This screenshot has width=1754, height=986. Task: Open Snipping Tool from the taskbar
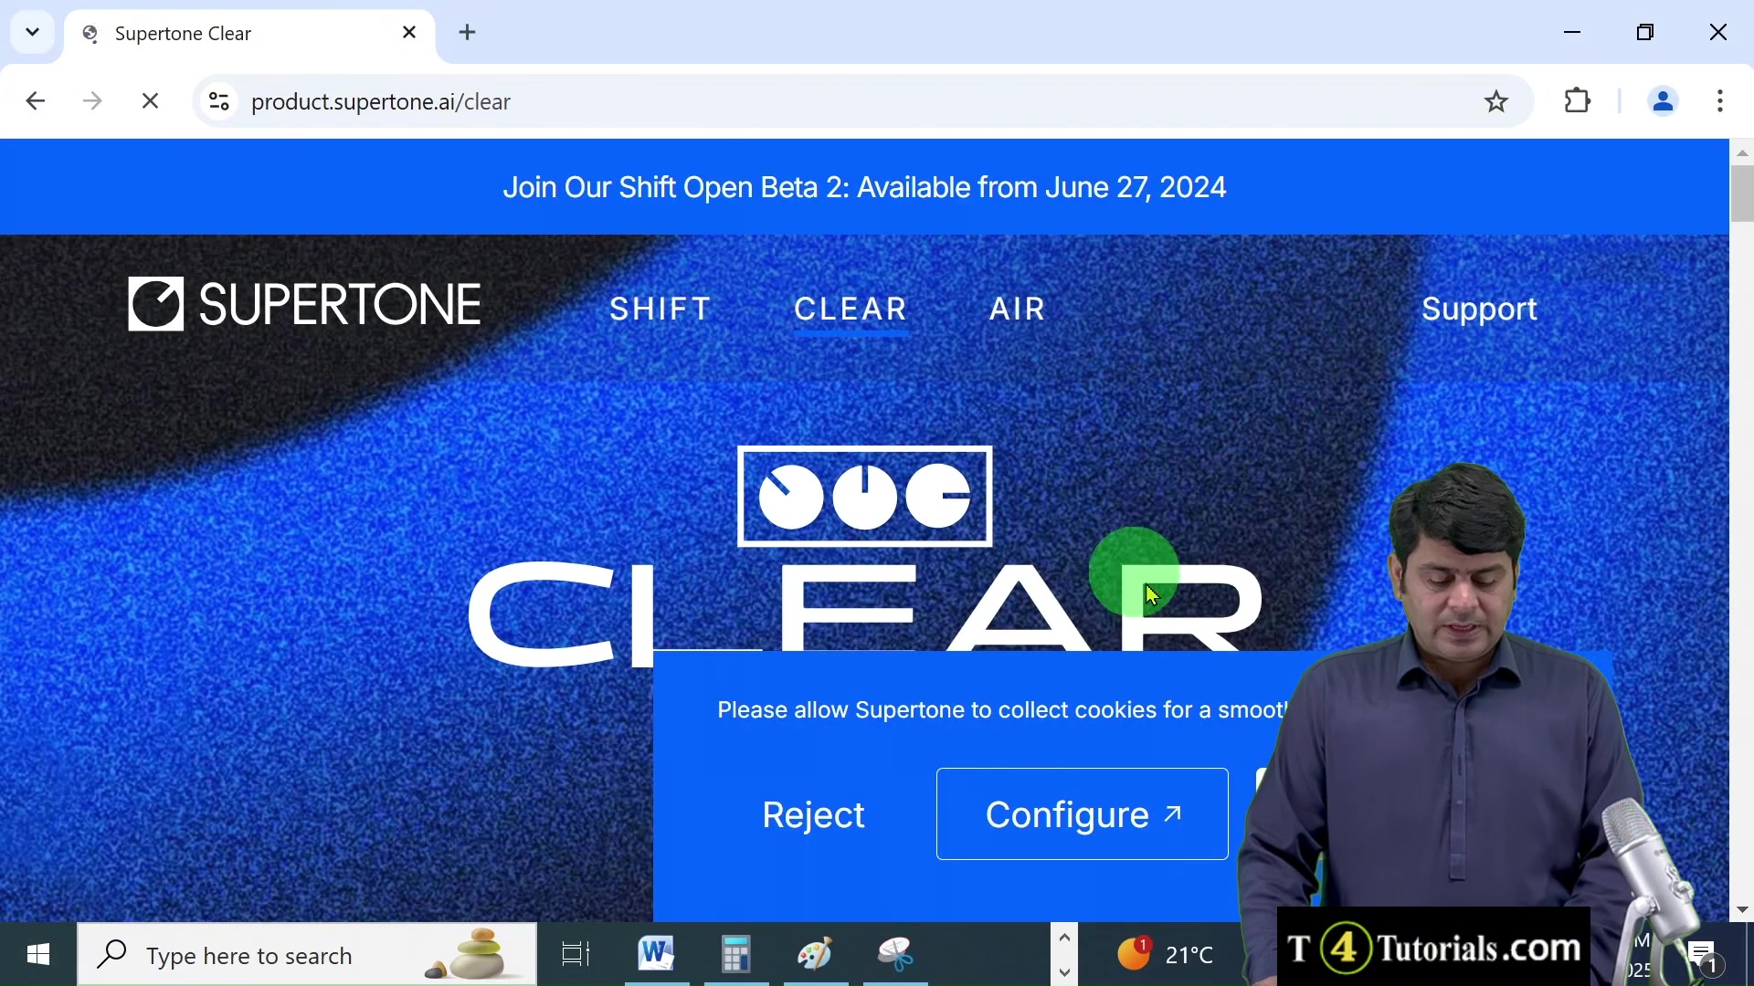pos(896,954)
